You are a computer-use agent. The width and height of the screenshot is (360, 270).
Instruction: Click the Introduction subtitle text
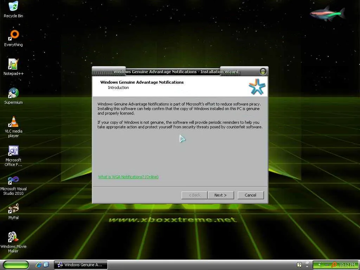[x=118, y=88]
